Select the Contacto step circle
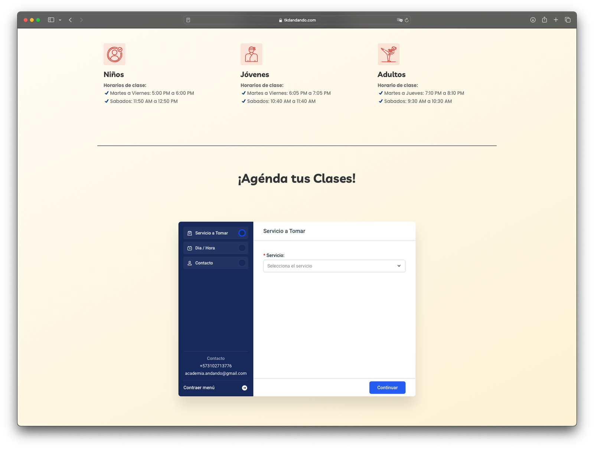The height and width of the screenshot is (449, 594). (x=242, y=263)
